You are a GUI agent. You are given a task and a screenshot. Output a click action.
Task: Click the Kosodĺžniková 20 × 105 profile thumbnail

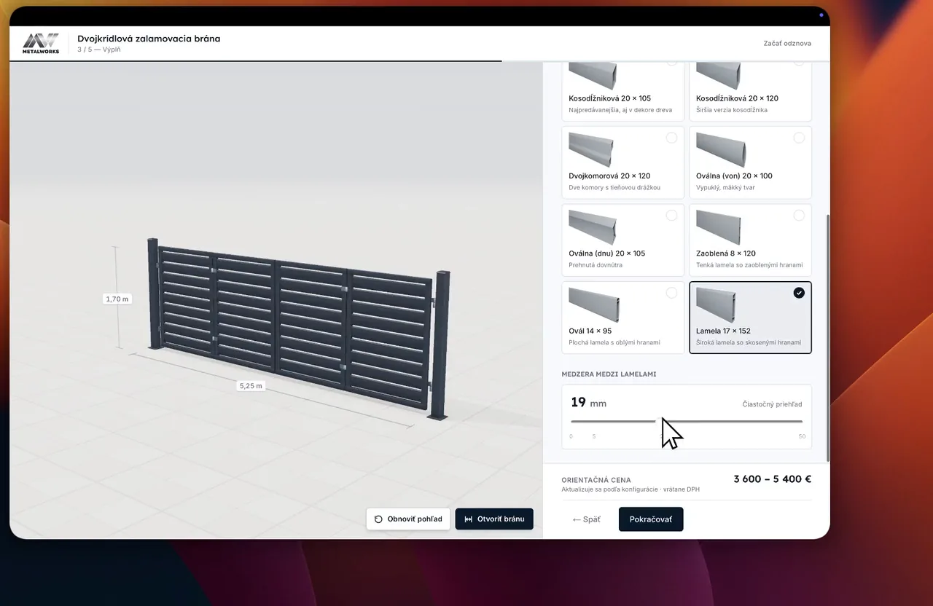[x=593, y=76]
